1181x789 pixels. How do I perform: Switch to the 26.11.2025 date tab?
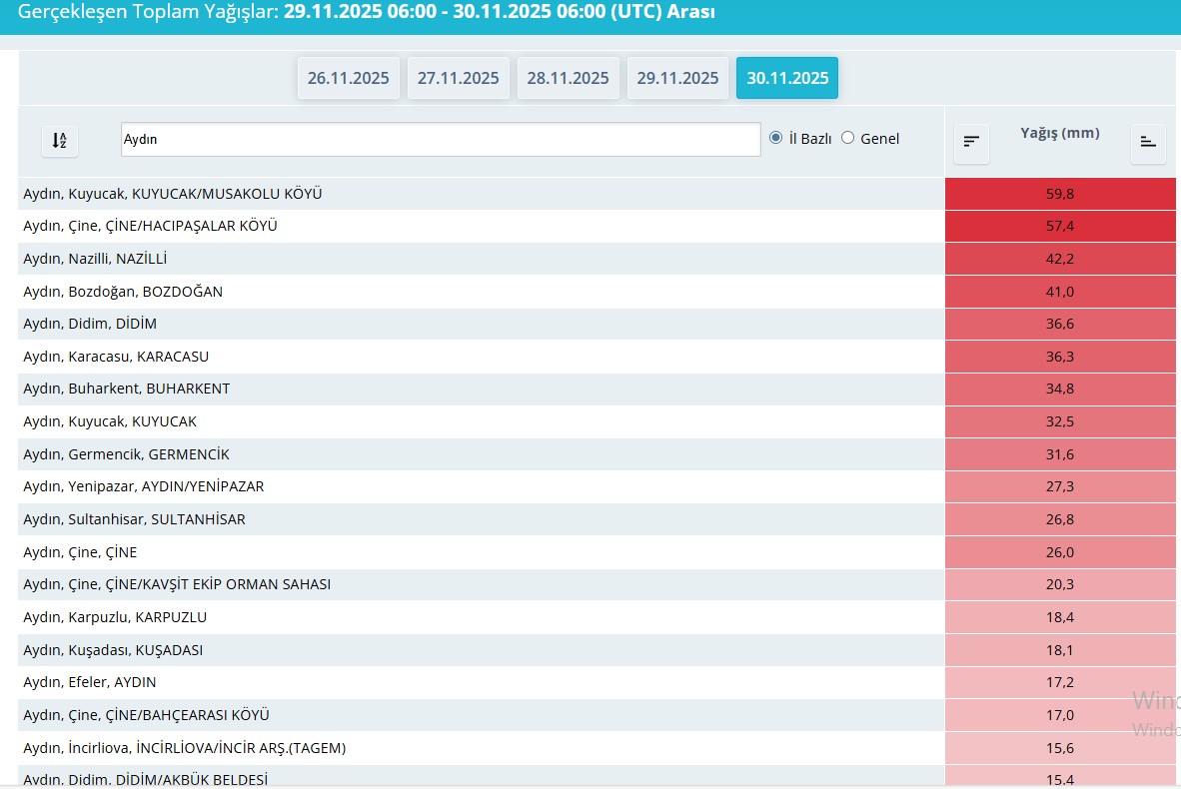click(349, 78)
